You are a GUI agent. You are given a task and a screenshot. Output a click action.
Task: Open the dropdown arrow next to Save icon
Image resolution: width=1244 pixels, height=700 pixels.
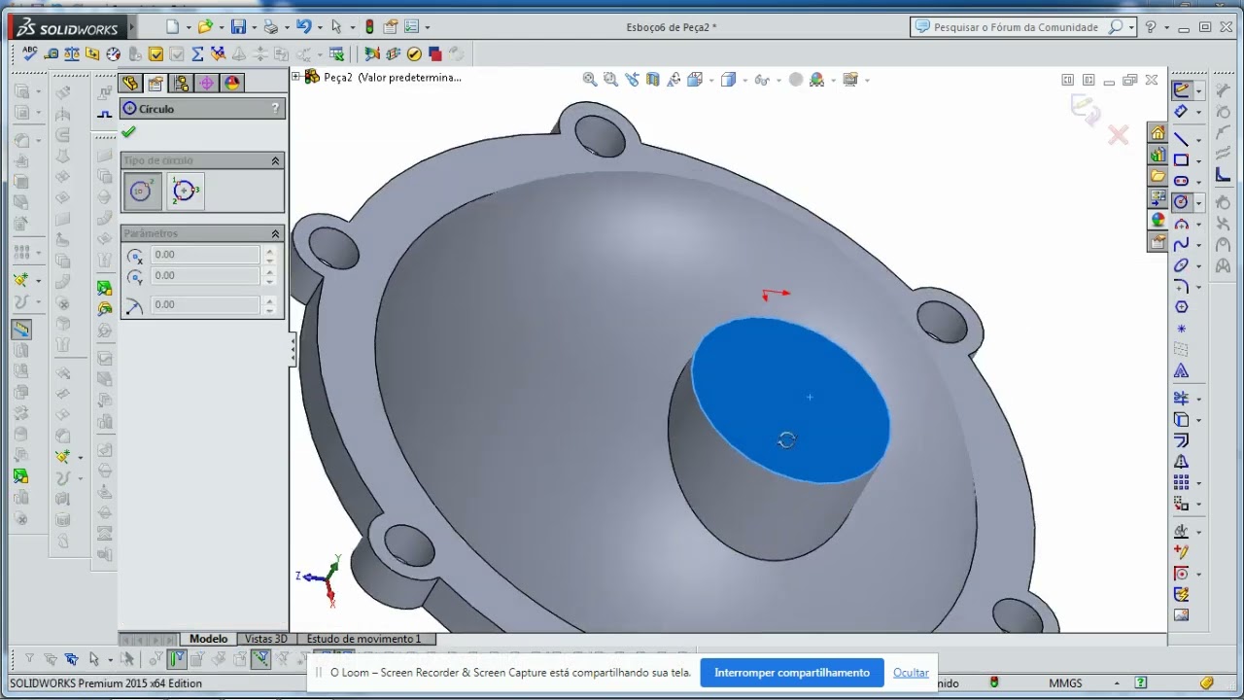[254, 28]
